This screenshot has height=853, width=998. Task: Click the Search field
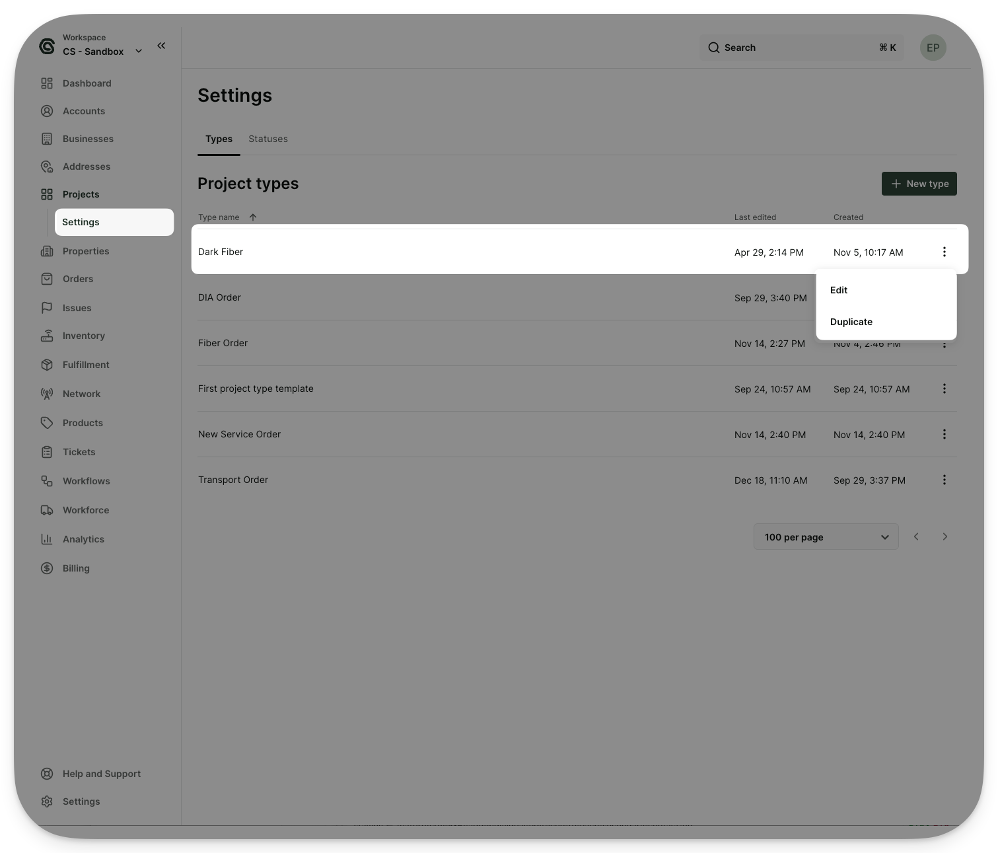click(802, 48)
